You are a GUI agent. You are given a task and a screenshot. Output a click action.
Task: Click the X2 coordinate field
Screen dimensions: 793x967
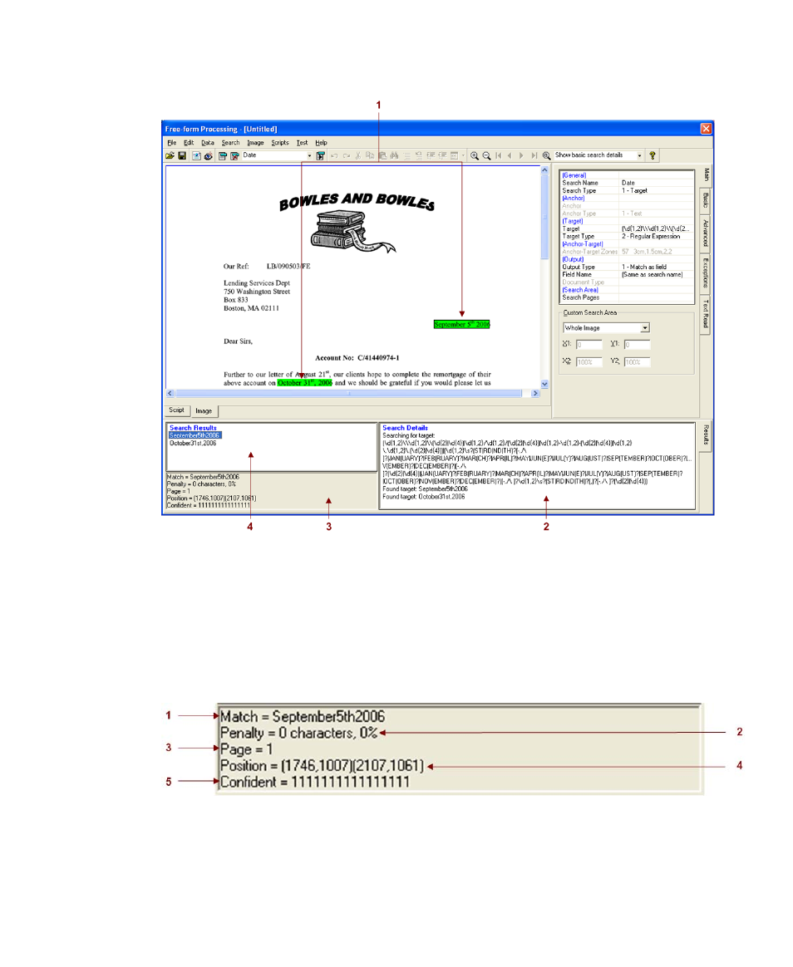click(589, 362)
